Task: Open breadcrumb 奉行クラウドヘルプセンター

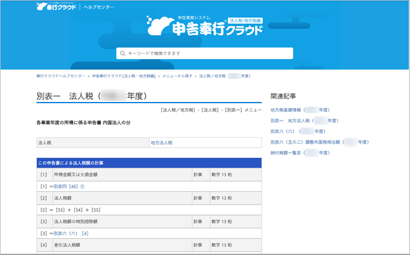Action: pos(61,76)
